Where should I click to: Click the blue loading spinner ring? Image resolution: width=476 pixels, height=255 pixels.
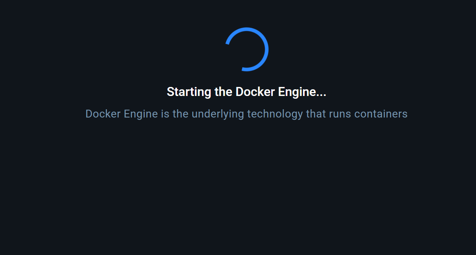point(267,49)
